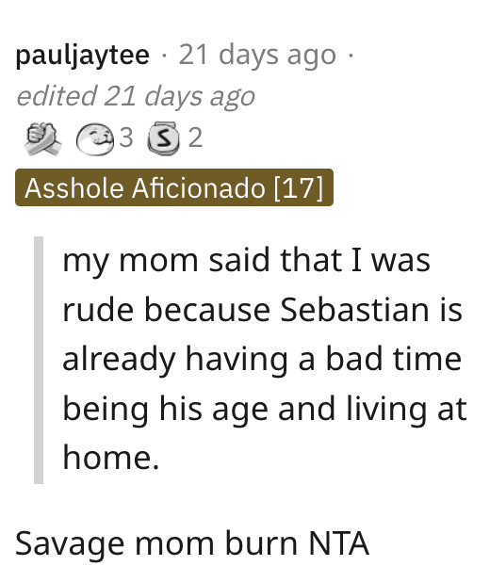
Task: Open the pauljaytee user profile
Action: coord(83,56)
